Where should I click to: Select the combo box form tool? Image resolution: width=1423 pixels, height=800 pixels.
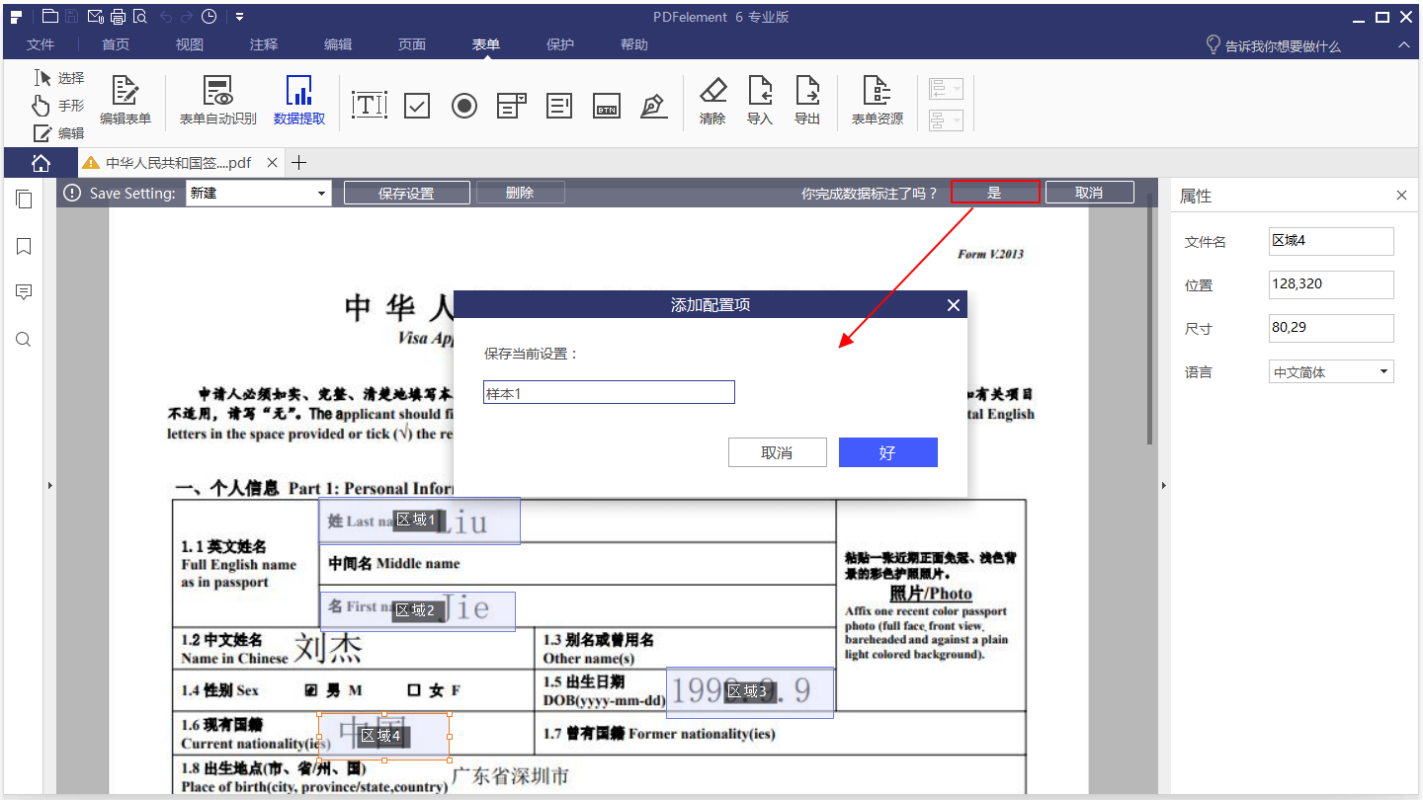pos(512,106)
